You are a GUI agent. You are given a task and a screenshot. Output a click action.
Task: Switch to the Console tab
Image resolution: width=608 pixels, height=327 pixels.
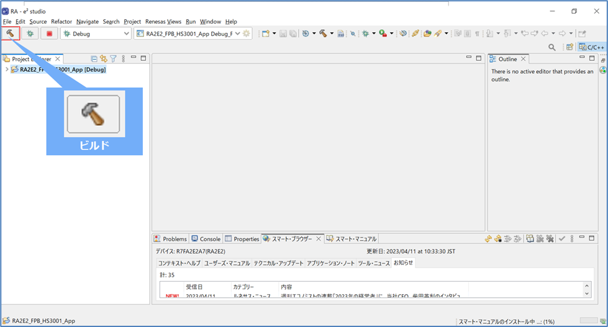(206, 239)
